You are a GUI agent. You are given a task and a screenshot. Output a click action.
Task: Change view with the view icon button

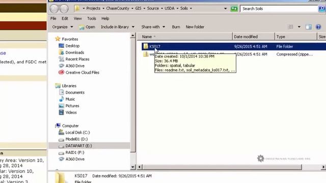(x=291, y=27)
